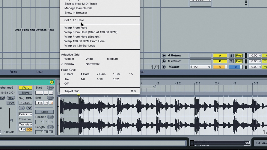
Task: Set adaptive grid to Medium
Action: pos(112,59)
